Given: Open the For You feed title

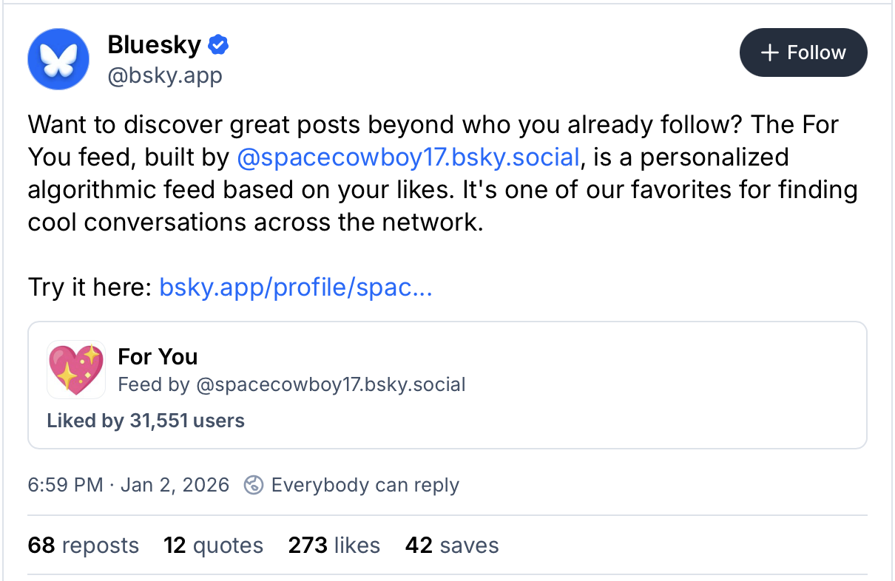Looking at the screenshot, I should pos(158,357).
